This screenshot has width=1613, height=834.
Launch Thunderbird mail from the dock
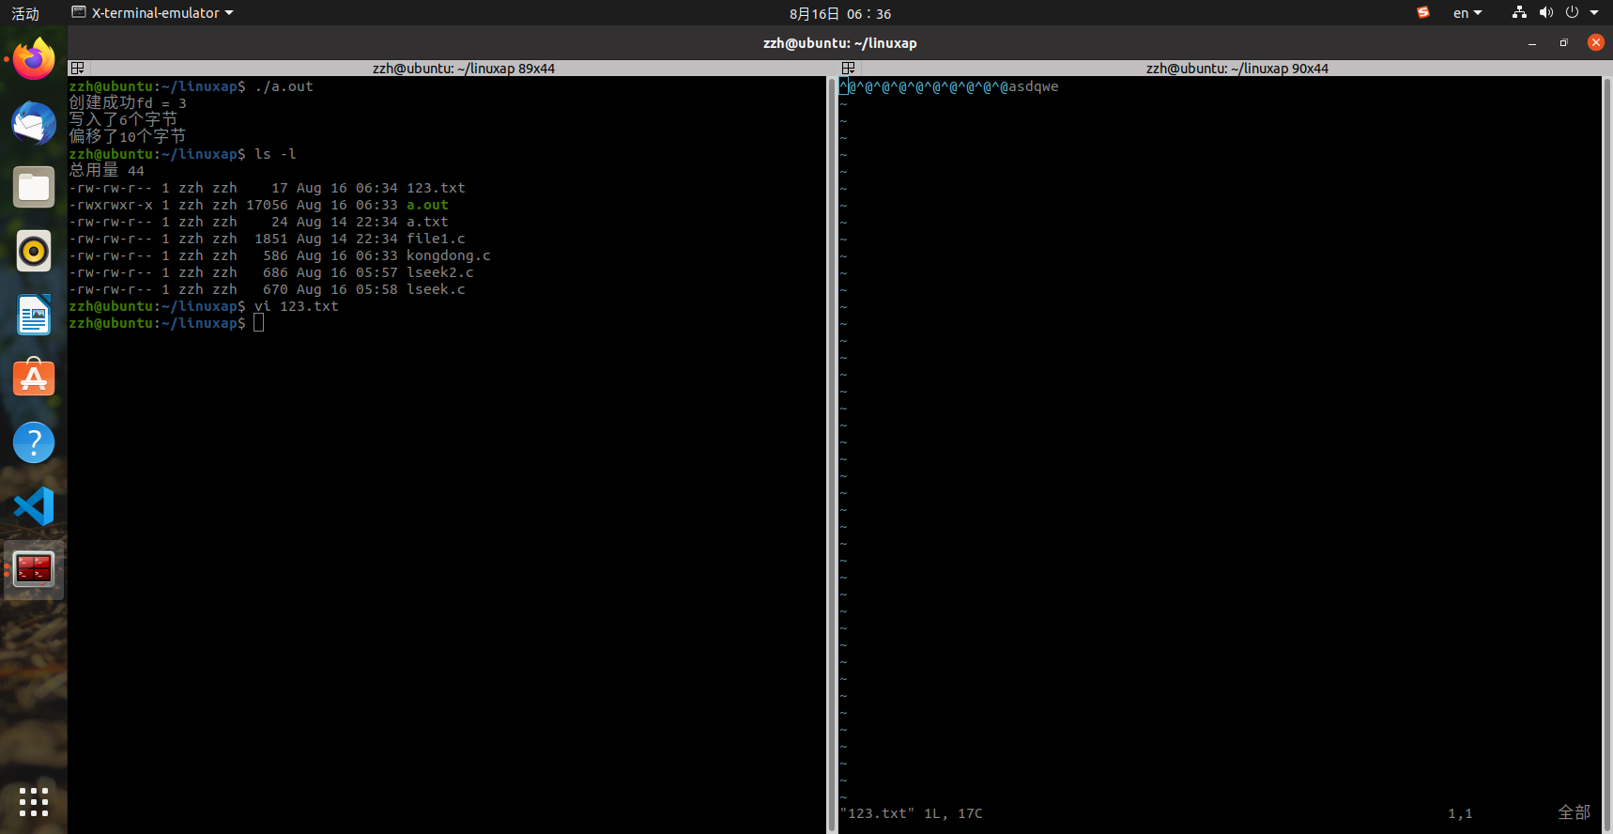[34, 123]
